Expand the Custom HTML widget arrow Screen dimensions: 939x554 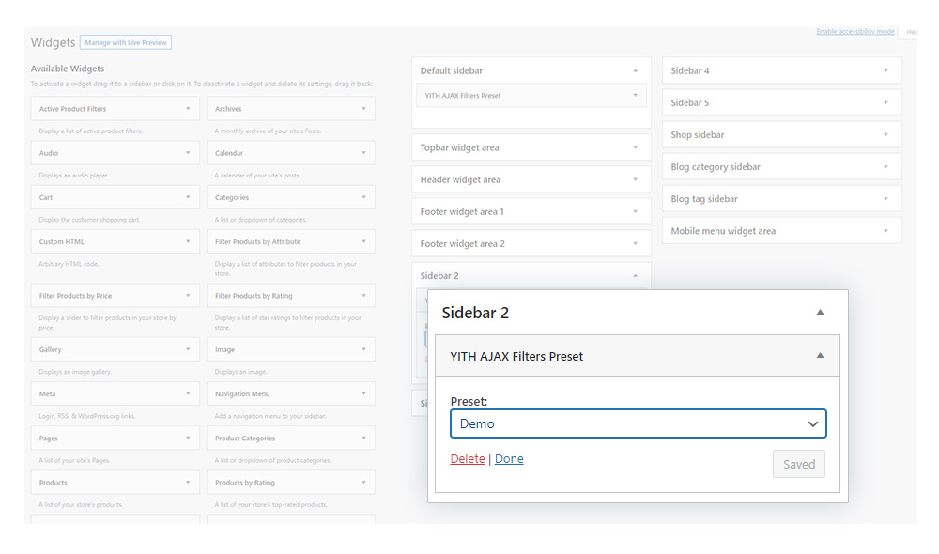pos(188,241)
